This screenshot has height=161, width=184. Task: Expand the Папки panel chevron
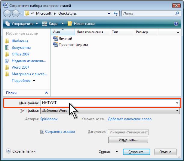[46, 93]
